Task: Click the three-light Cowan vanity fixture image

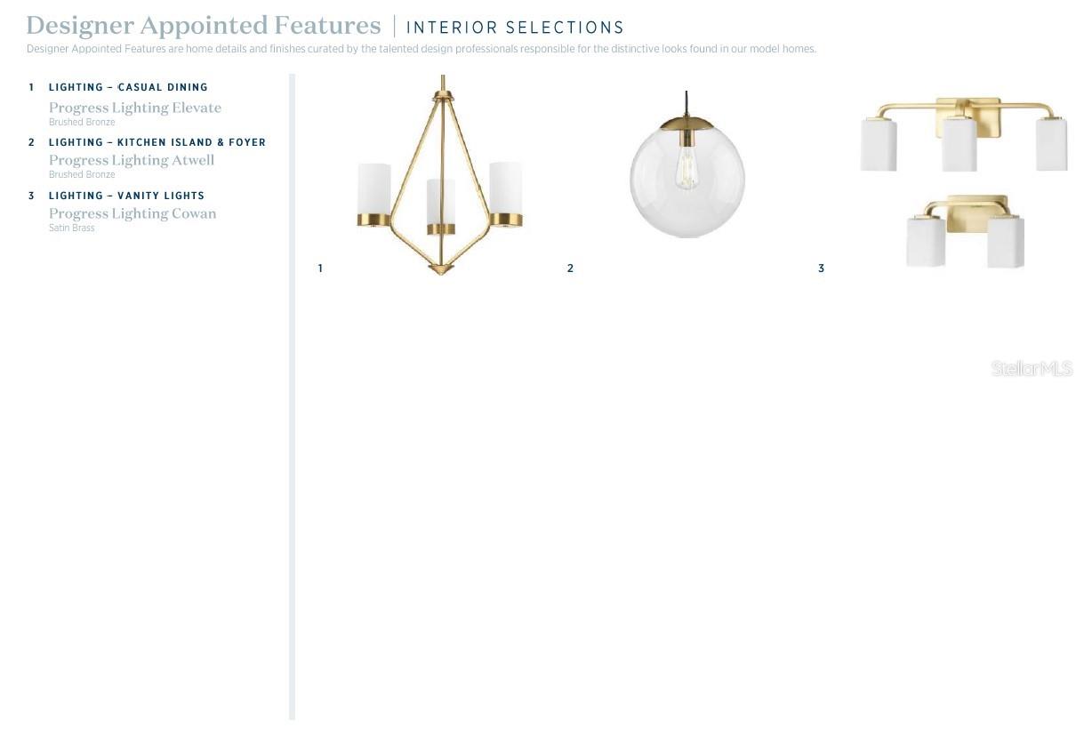Action: tap(963, 134)
